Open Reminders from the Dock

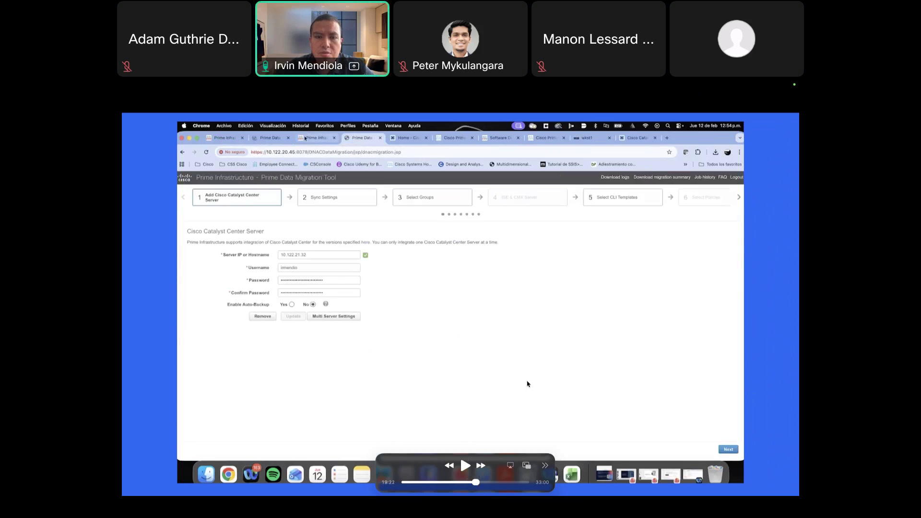pos(340,474)
